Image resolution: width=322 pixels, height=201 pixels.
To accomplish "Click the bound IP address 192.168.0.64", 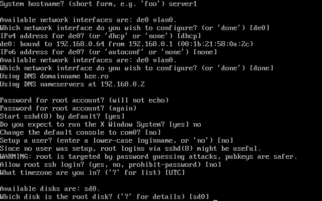I will coord(80,44).
